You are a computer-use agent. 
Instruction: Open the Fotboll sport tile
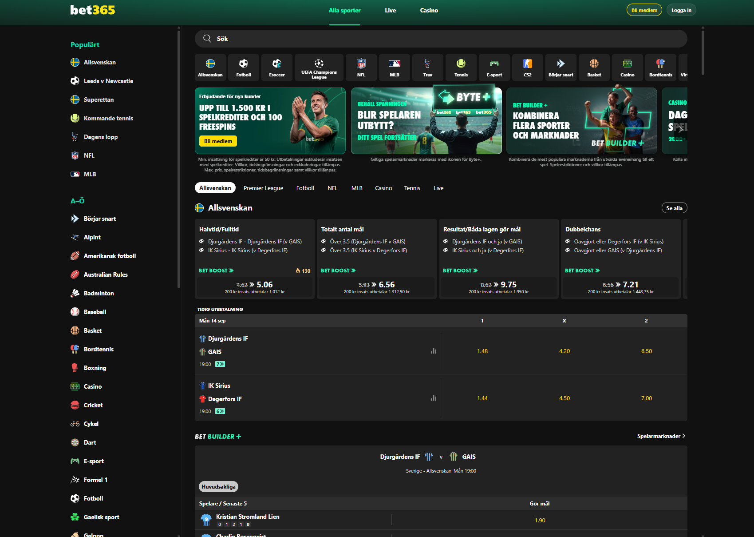tap(244, 68)
